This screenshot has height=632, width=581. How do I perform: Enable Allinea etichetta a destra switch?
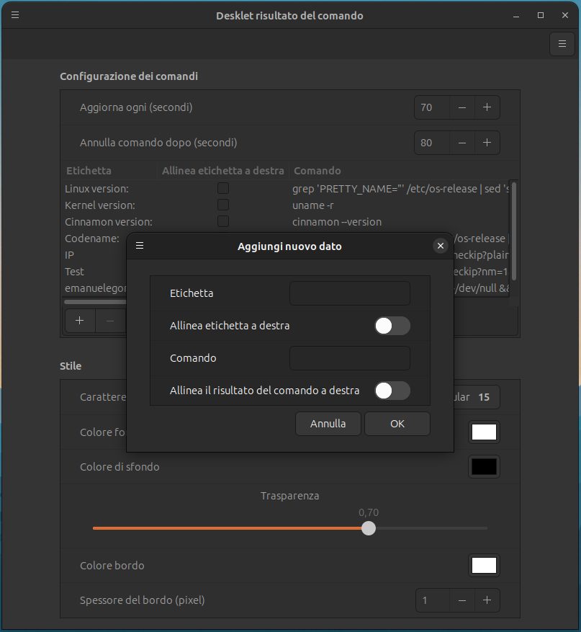click(x=392, y=326)
